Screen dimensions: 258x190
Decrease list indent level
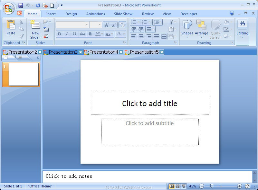pyautogui.click(x=134, y=29)
